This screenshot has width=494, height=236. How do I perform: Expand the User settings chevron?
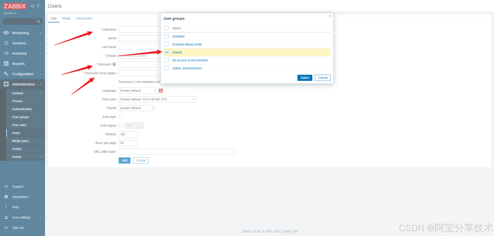pos(41,218)
